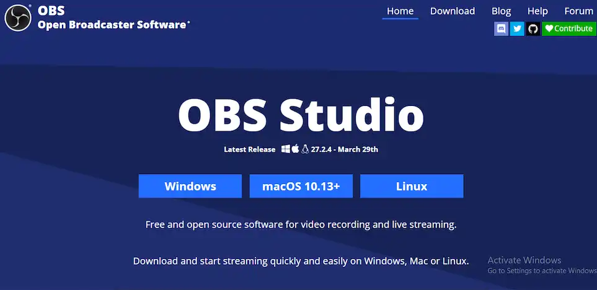Viewport: 597px width, 290px height.
Task: Navigate to the Forum menu item
Action: coord(578,11)
